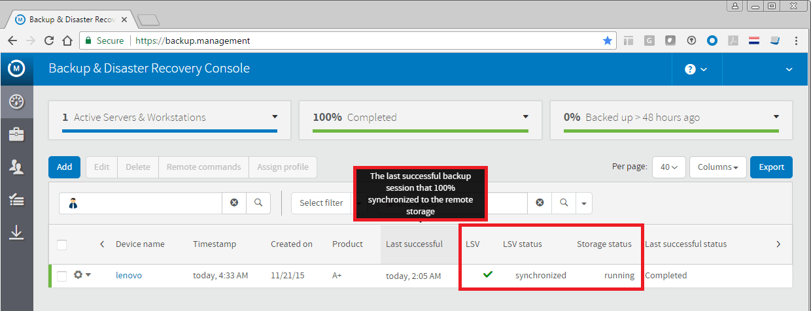This screenshot has height=311, width=811.
Task: Tick the select-all checkbox in table header
Action: 61,245
